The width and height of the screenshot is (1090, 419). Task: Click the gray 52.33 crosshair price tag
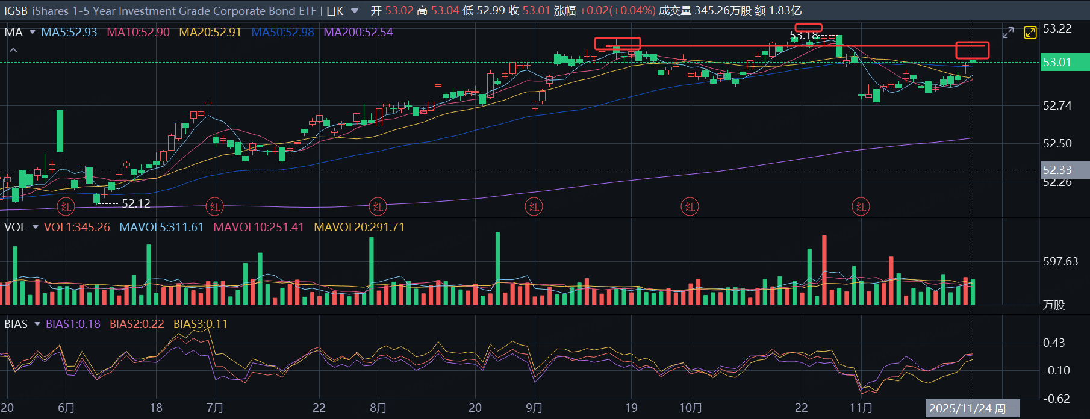pos(1065,170)
